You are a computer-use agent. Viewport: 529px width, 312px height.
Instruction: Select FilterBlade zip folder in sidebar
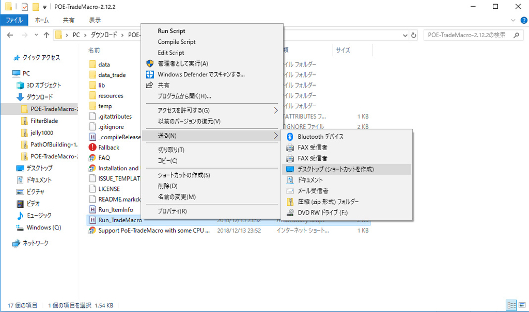point(44,121)
